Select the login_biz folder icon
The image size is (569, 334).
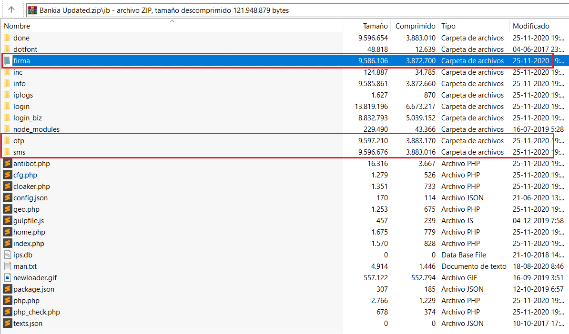tap(7, 118)
